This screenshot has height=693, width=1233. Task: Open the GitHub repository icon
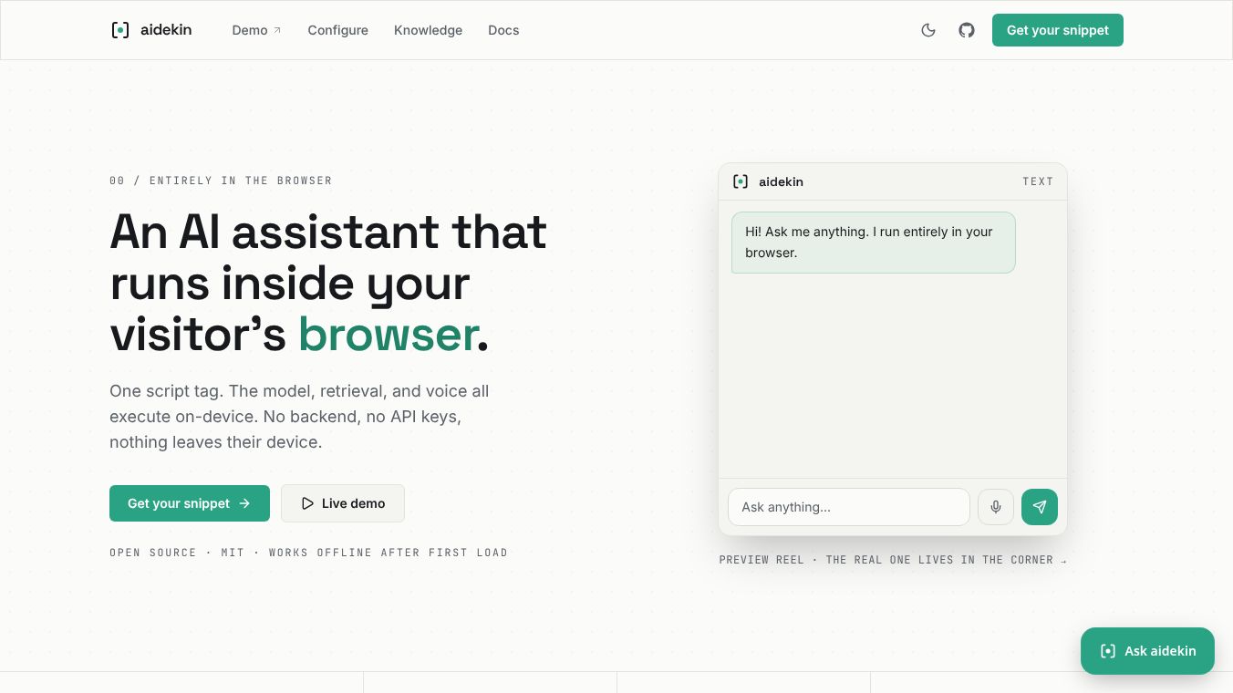pyautogui.click(x=967, y=30)
